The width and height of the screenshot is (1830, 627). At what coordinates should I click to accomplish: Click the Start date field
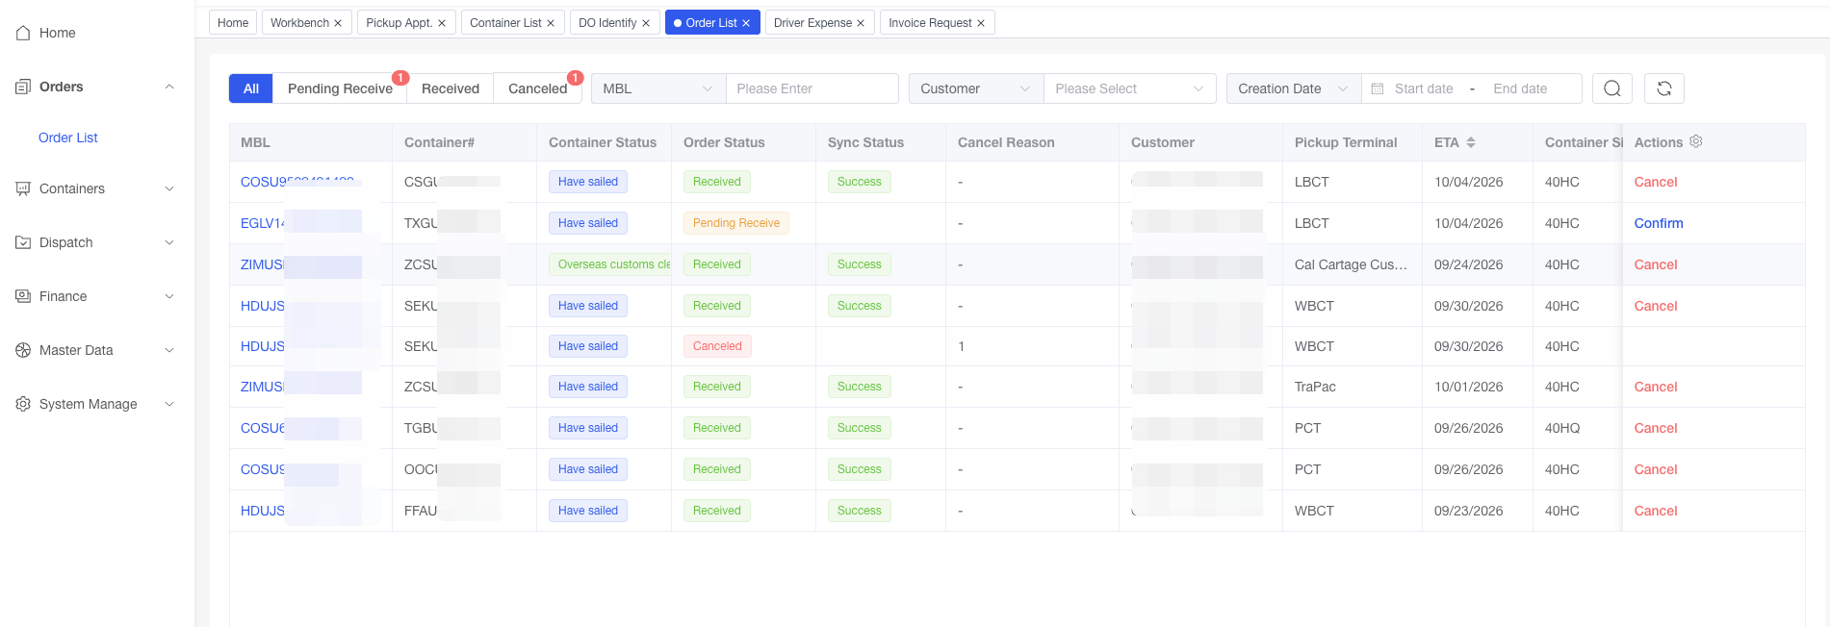pos(1424,88)
